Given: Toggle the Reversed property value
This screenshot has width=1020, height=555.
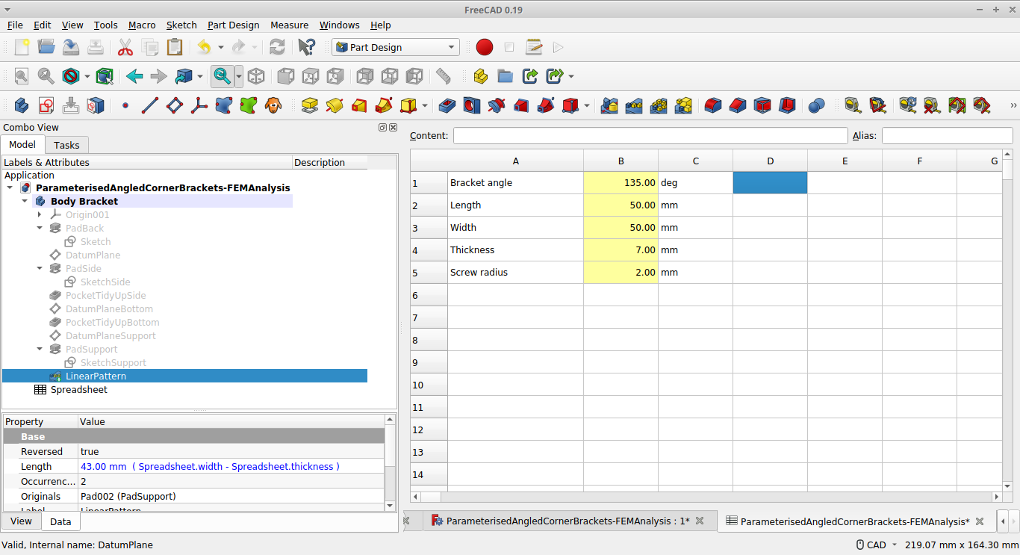Looking at the screenshot, I should coord(231,451).
